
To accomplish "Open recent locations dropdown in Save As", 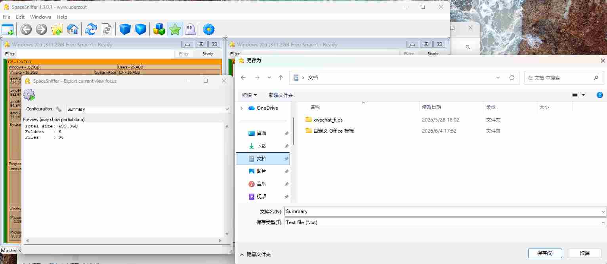I will pos(269,78).
